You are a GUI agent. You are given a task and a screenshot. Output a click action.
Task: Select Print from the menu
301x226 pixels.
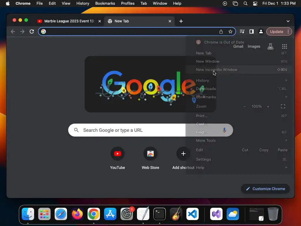(x=239, y=116)
